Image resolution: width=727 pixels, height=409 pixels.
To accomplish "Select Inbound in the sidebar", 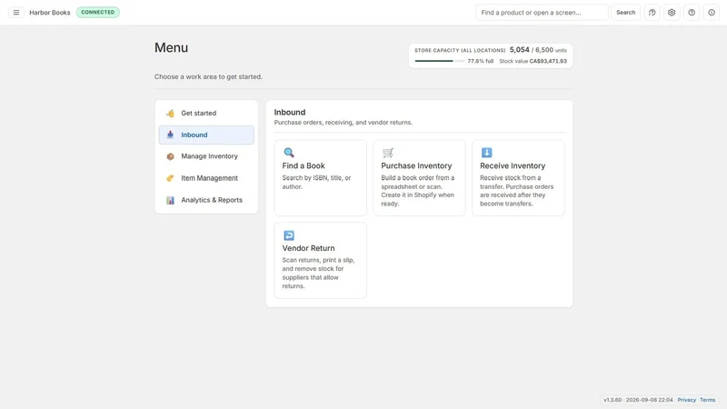I will [x=206, y=135].
